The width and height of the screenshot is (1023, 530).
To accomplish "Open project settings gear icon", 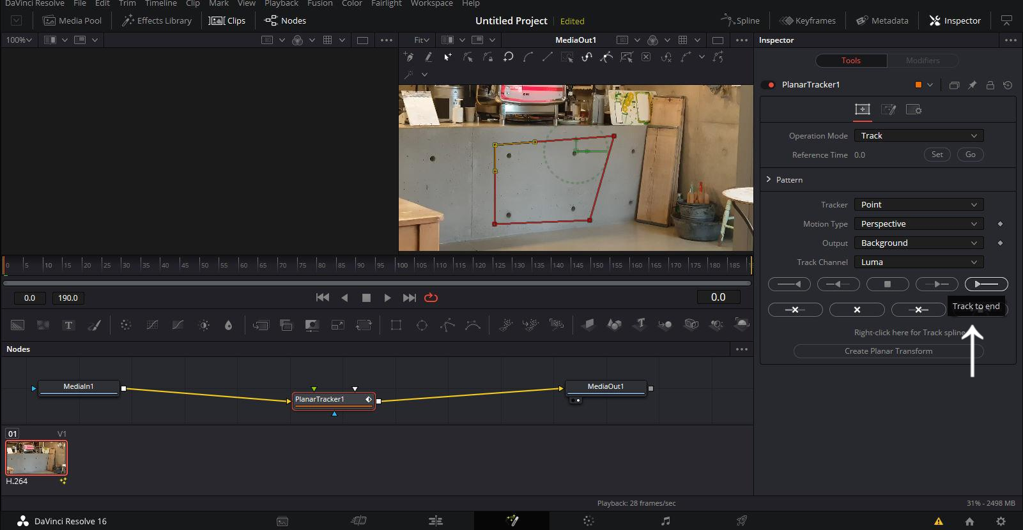I will [x=1001, y=521].
